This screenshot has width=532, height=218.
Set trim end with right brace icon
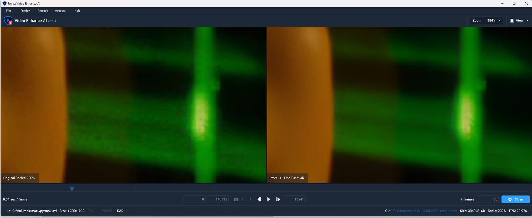point(250,199)
